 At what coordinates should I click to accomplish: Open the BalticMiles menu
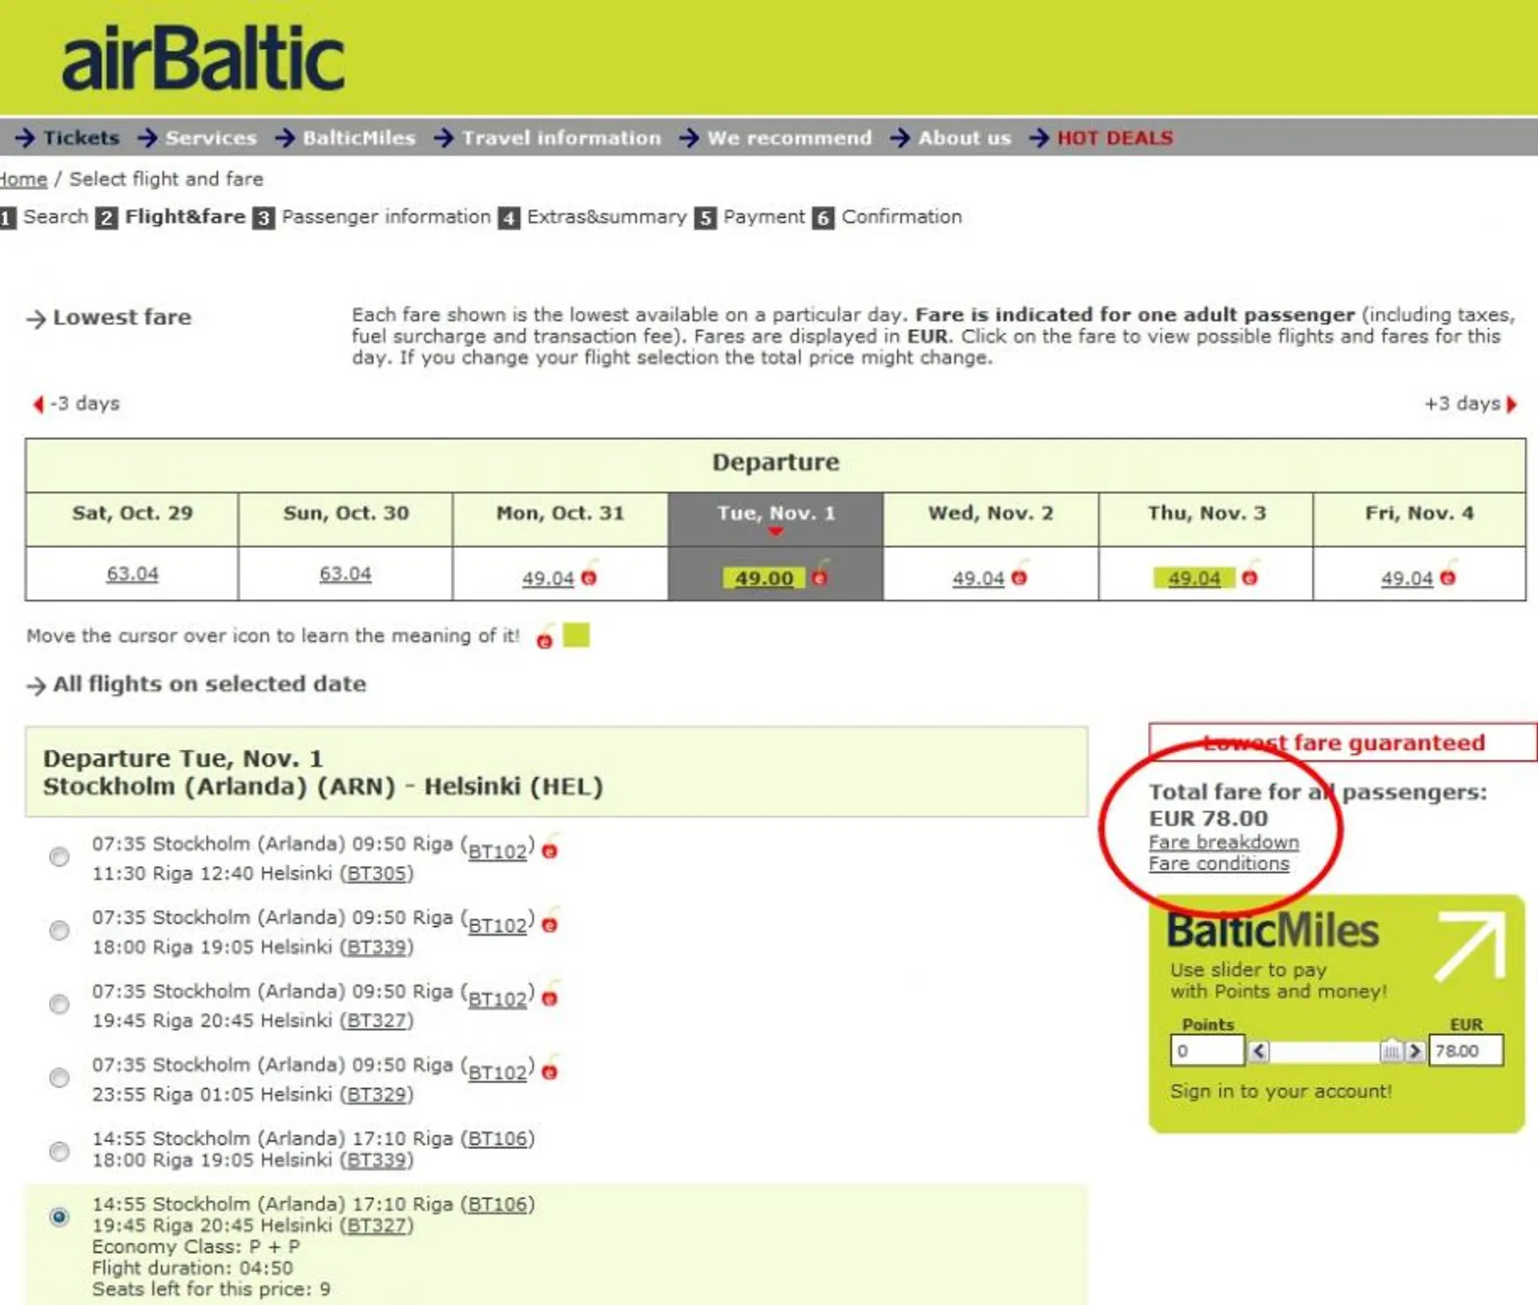click(x=359, y=138)
